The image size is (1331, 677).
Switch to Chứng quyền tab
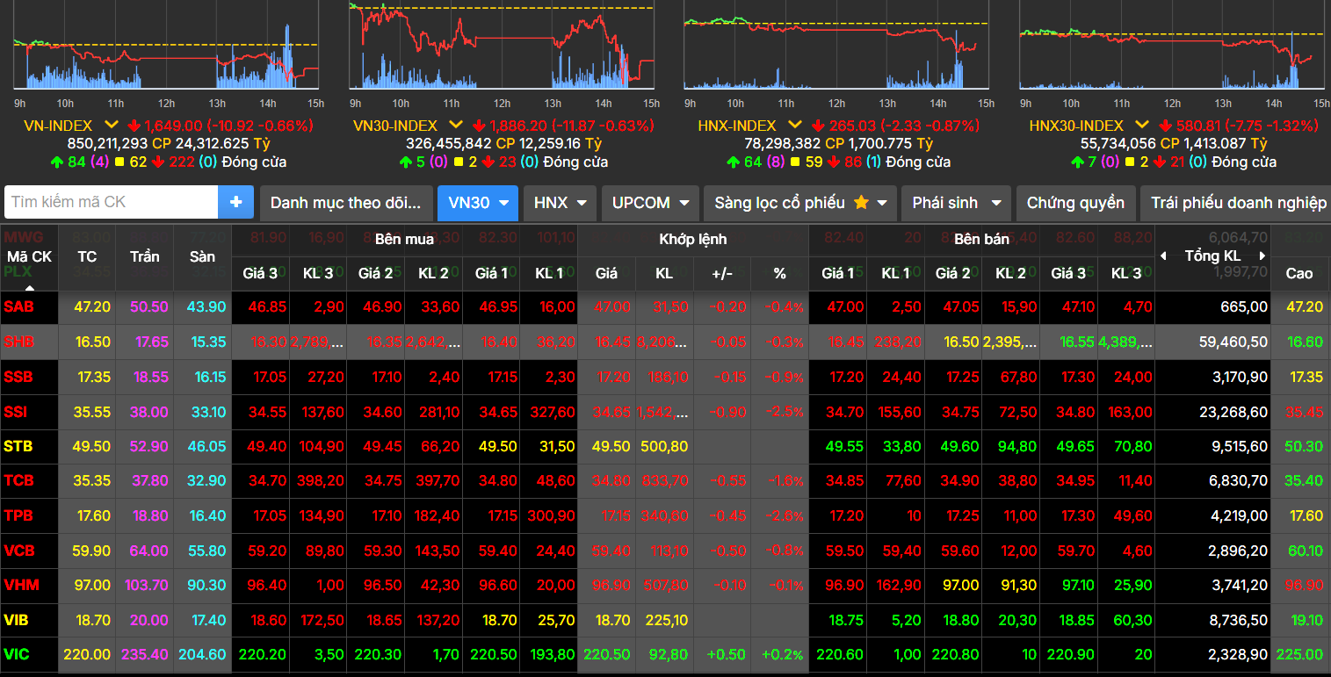point(1075,203)
